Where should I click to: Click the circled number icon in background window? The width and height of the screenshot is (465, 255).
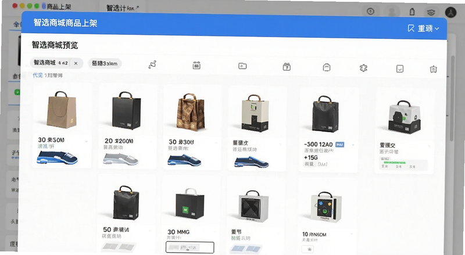coord(370,11)
